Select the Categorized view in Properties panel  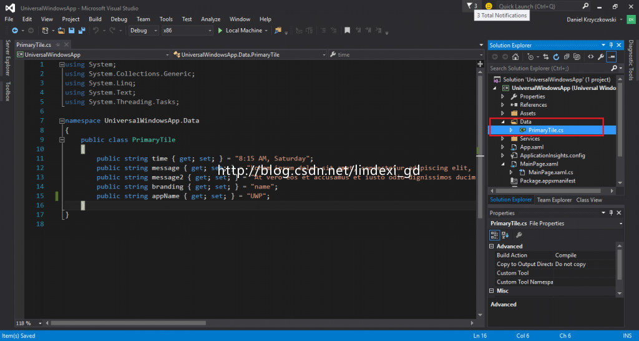point(494,235)
